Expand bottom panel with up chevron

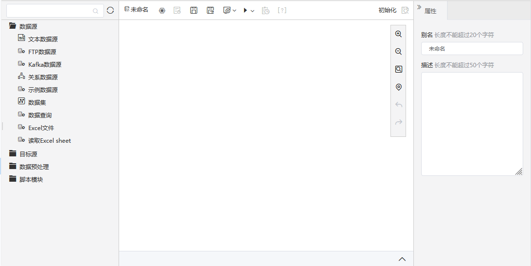click(402, 259)
